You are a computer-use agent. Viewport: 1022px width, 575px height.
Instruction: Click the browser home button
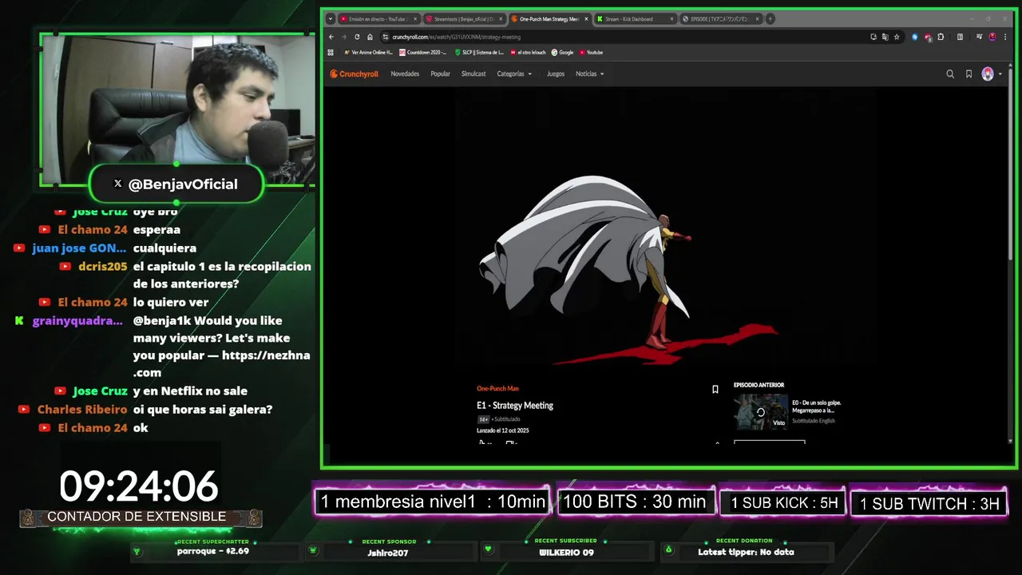tap(370, 37)
